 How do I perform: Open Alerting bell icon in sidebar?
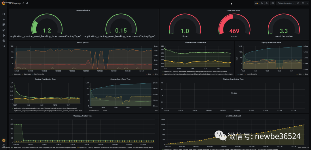point(4,35)
